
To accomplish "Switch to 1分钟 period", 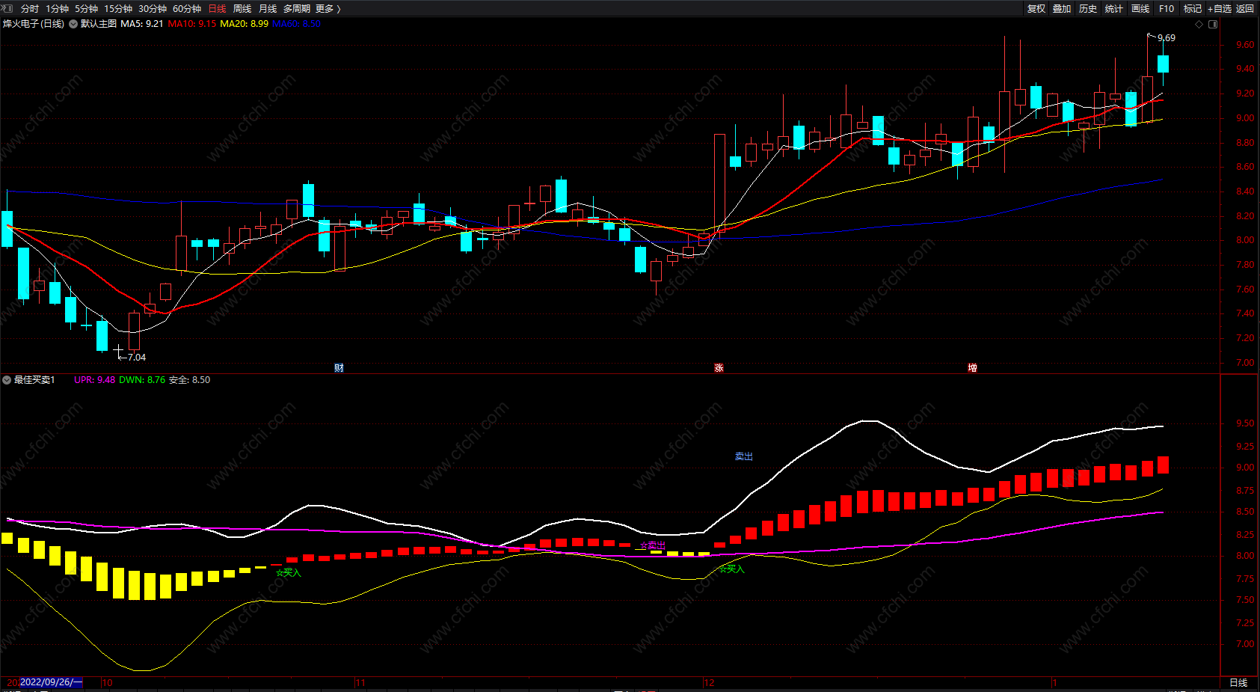I will coord(57,8).
